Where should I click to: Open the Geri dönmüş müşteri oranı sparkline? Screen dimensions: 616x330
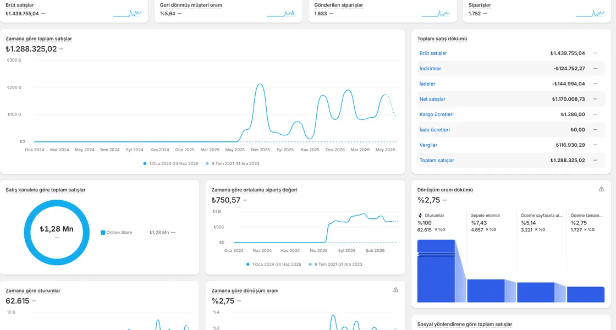coord(281,14)
